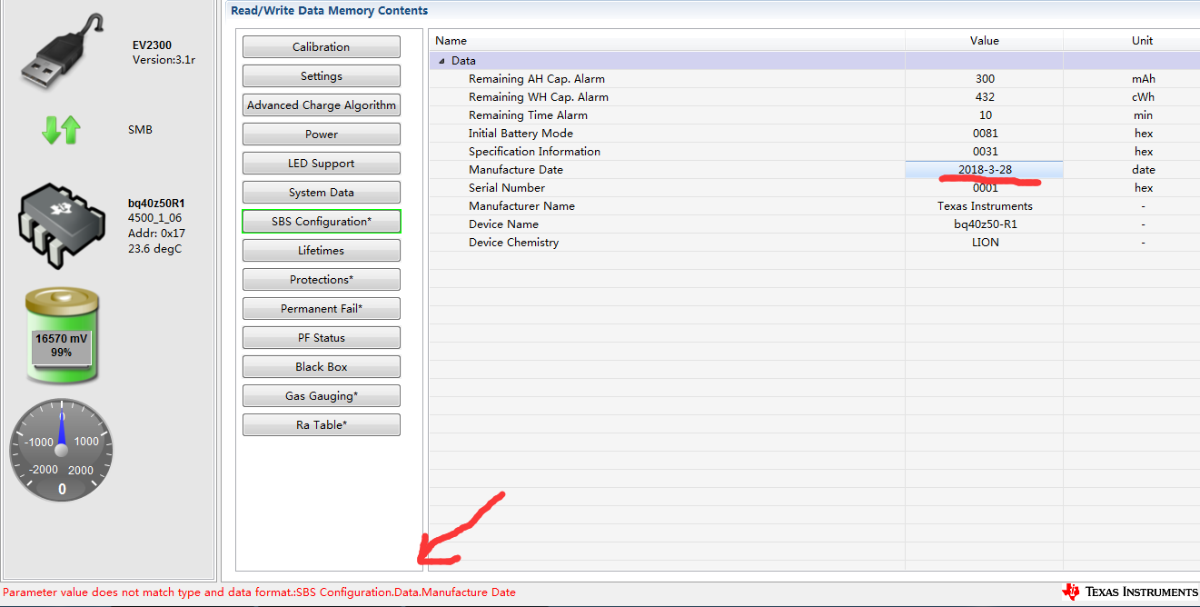1200x607 pixels.
Task: Click the Specification Information row name
Action: [534, 152]
